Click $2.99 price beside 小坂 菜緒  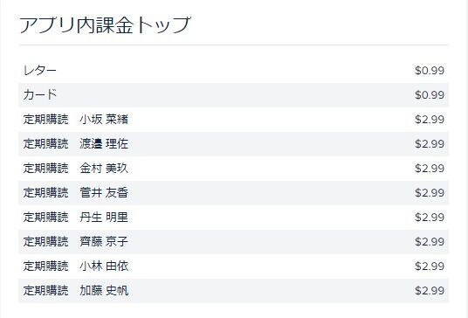[x=430, y=120]
